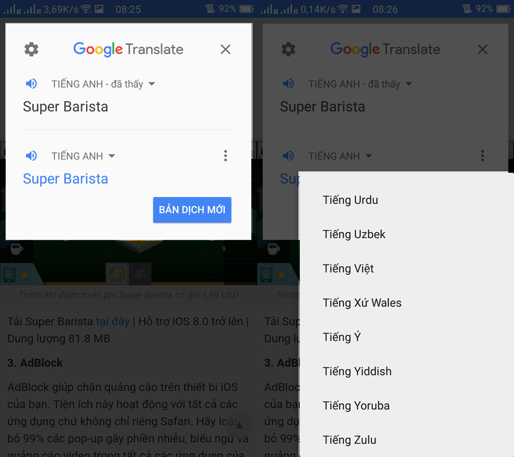Click the Google Translate logo
Image resolution: width=514 pixels, height=457 pixels.
coord(128,49)
